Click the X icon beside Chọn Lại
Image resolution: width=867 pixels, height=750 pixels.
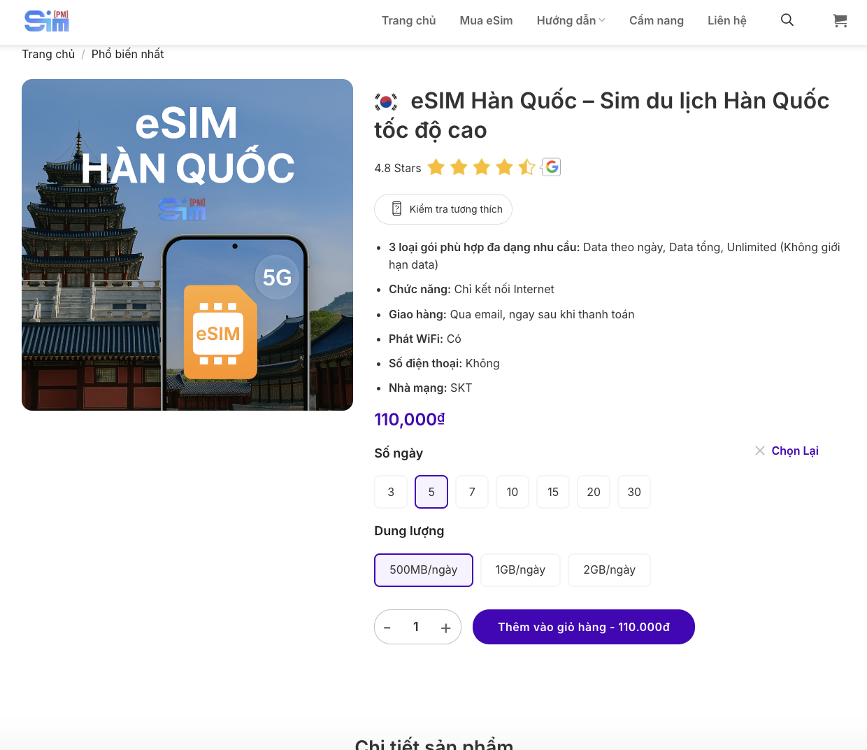760,451
